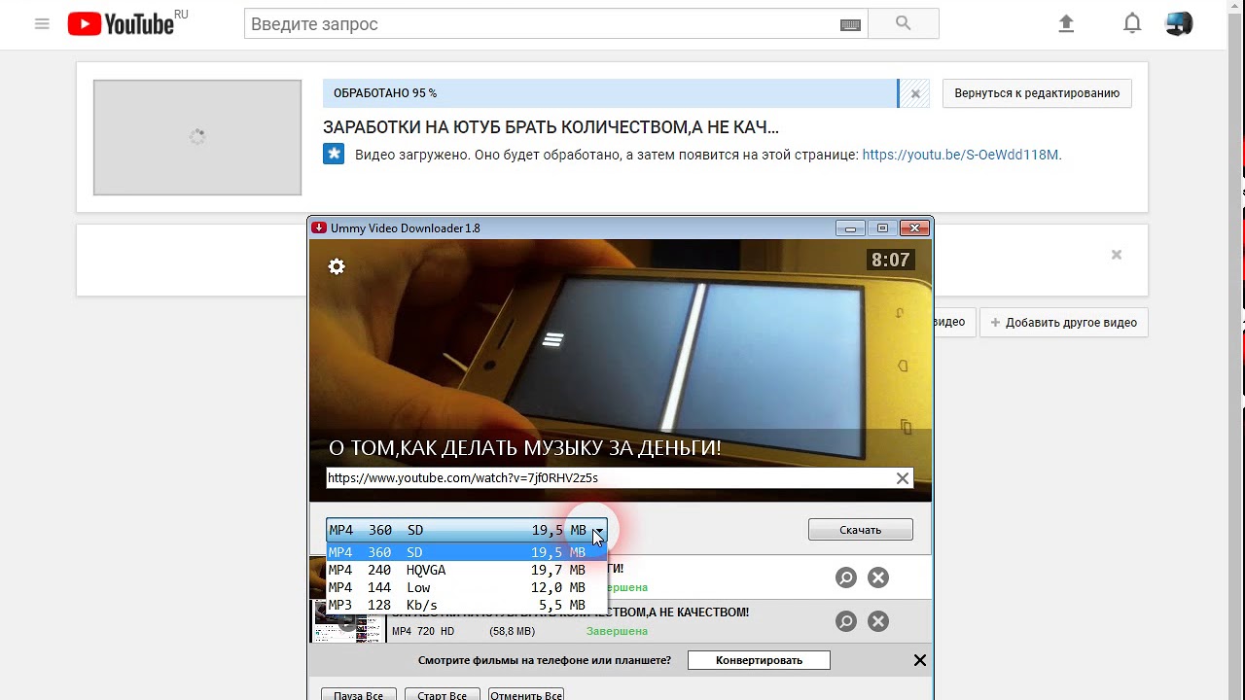The image size is (1245, 700).
Task: Click the YouTube upload arrow icon
Action: click(x=1066, y=24)
